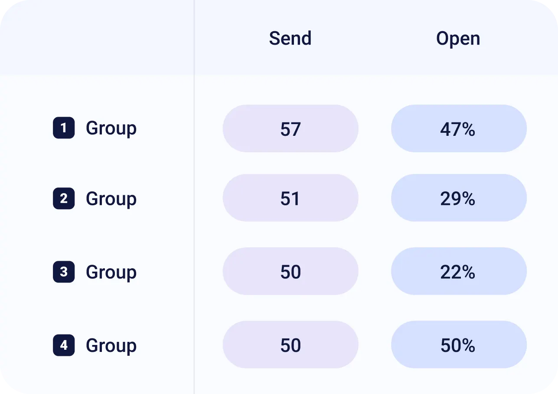Select the Send column header
Image resolution: width=558 pixels, height=394 pixels.
tap(290, 38)
